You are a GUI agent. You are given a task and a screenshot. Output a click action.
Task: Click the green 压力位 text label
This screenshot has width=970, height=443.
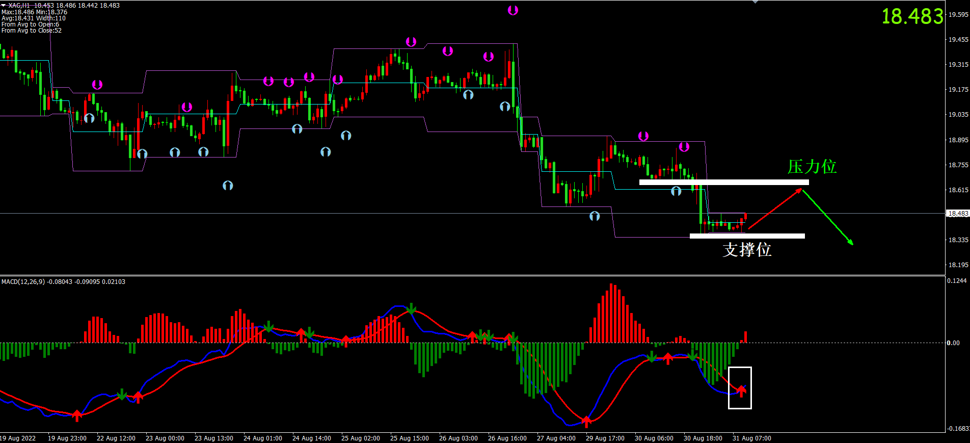[812, 167]
